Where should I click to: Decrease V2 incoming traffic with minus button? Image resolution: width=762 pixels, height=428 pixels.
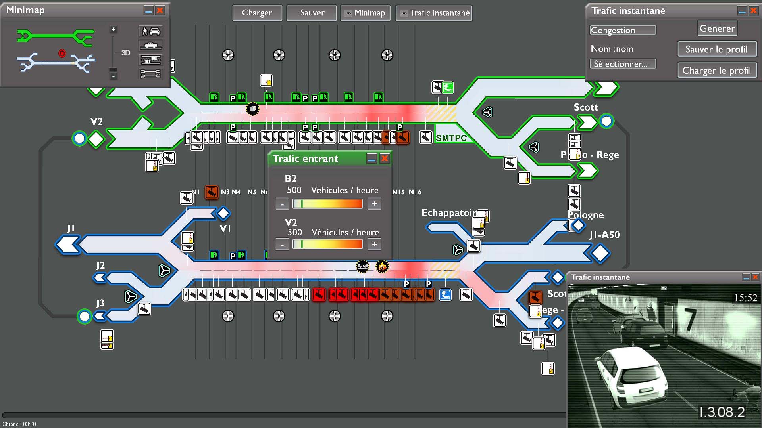point(282,245)
